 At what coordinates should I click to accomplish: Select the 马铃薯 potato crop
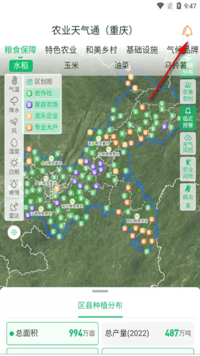(176, 66)
